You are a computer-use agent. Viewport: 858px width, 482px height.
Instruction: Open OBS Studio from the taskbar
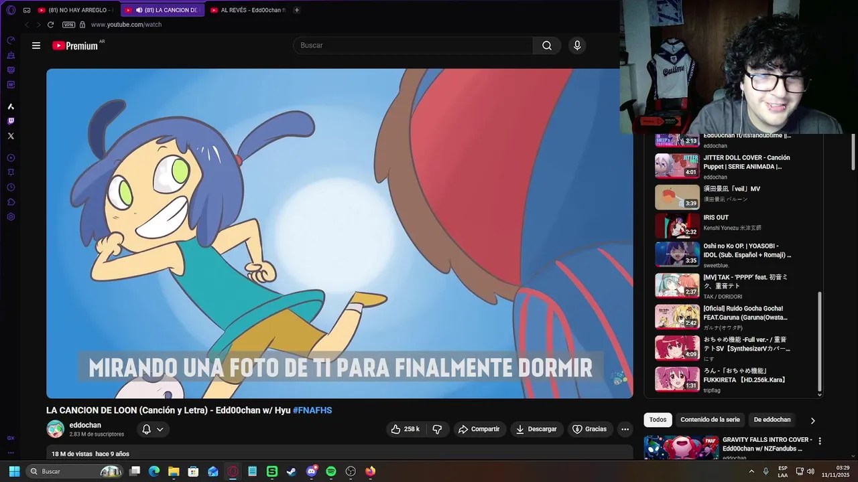351,471
